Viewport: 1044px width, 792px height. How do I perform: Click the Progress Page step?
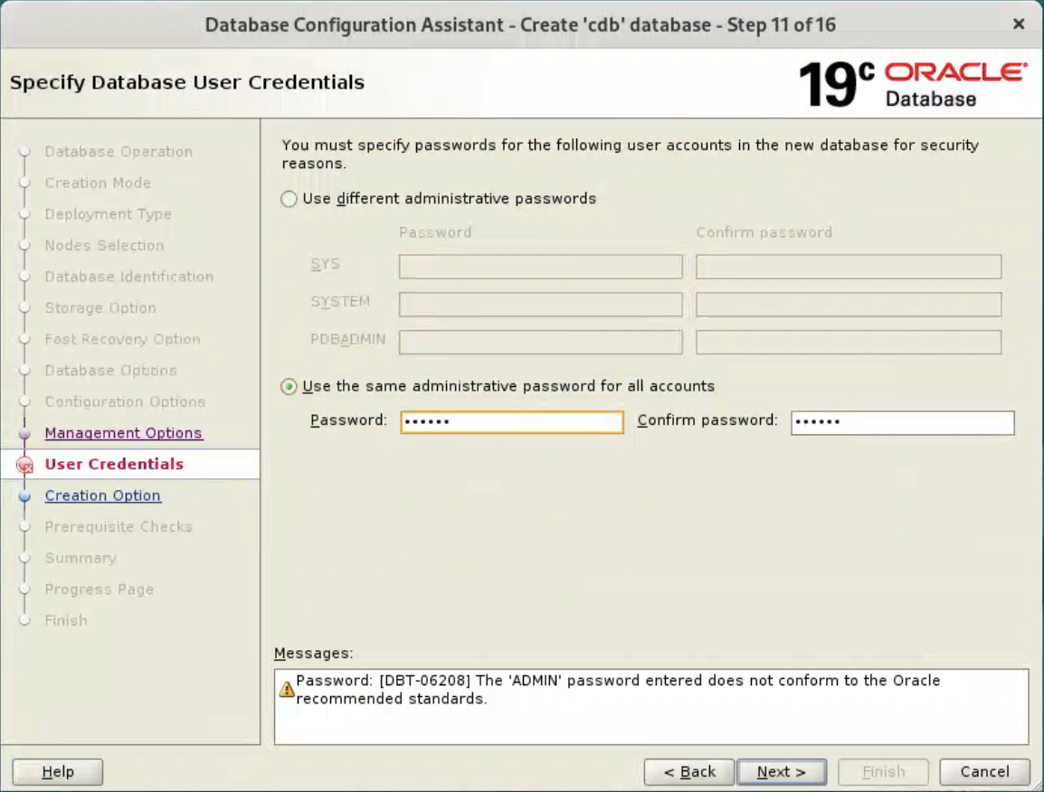pyautogui.click(x=100, y=589)
